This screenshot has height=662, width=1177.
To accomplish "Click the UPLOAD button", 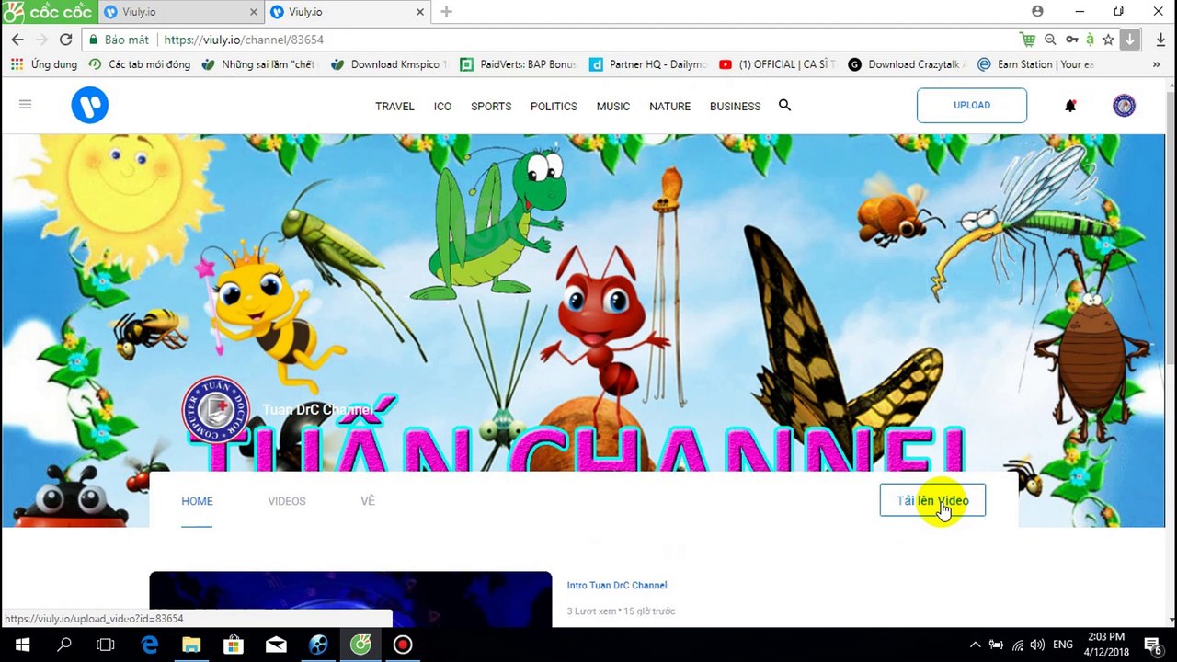I will 971,105.
